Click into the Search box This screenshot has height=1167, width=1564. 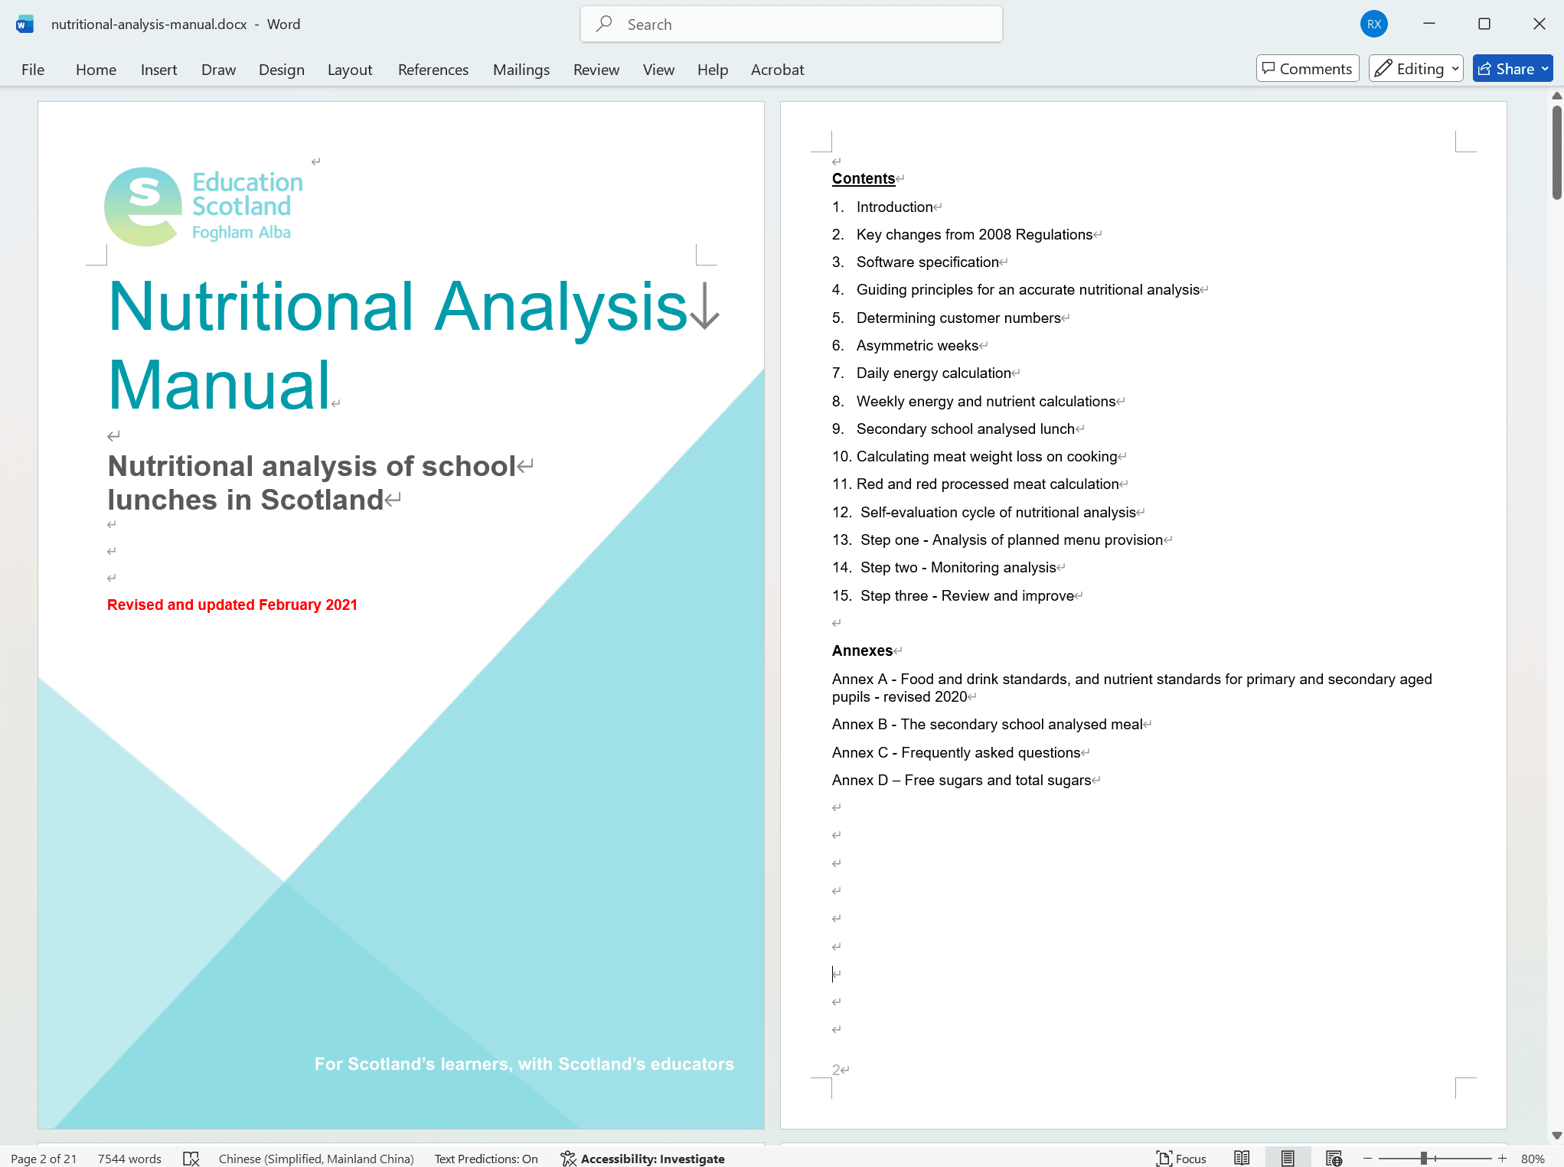[x=791, y=24]
